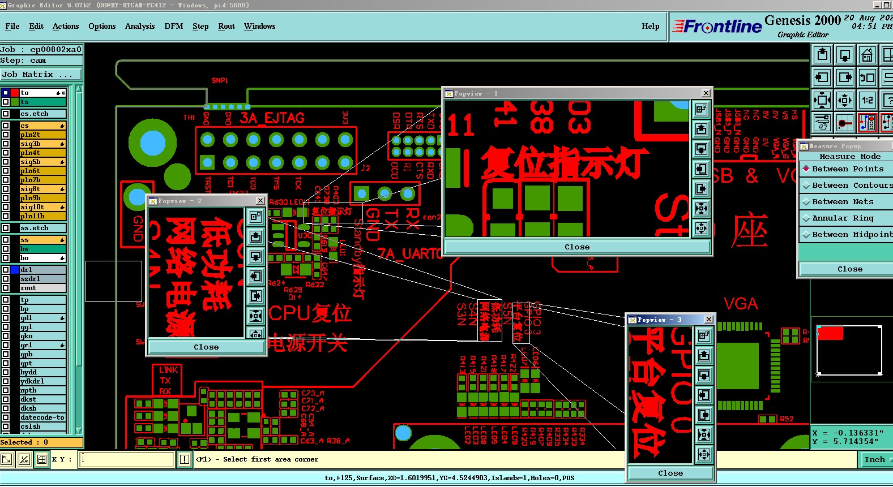Select the layer named rout
This screenshot has width=893, height=487.
click(x=43, y=288)
